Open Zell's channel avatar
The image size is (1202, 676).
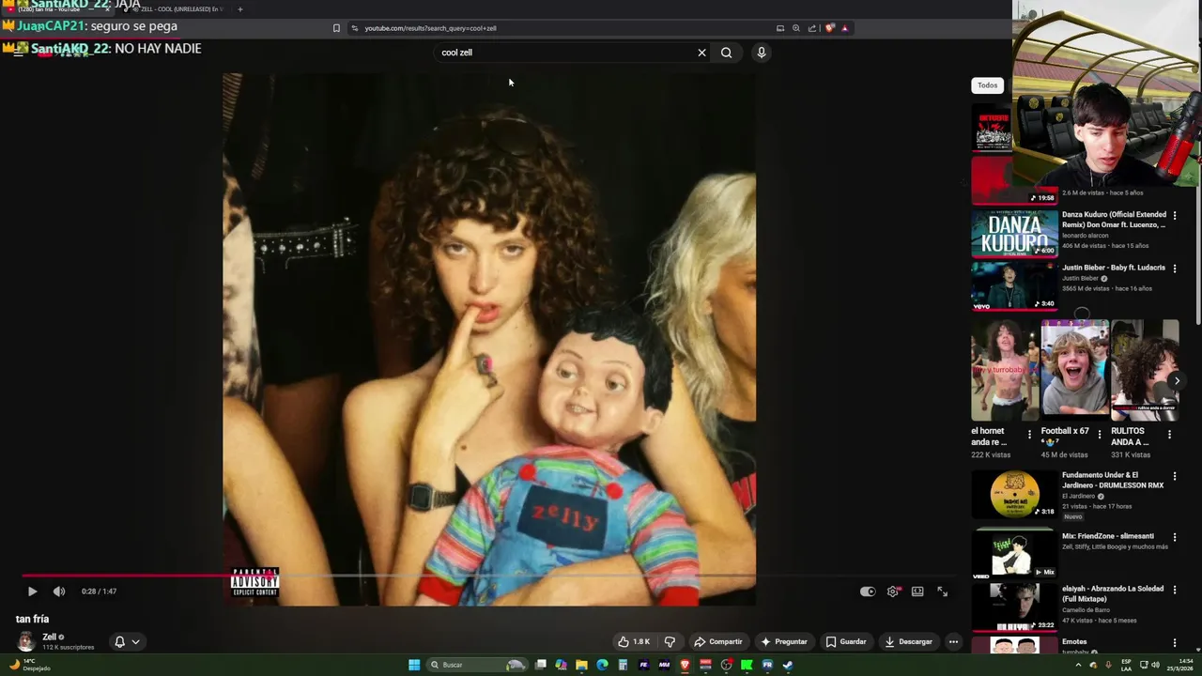click(x=25, y=641)
